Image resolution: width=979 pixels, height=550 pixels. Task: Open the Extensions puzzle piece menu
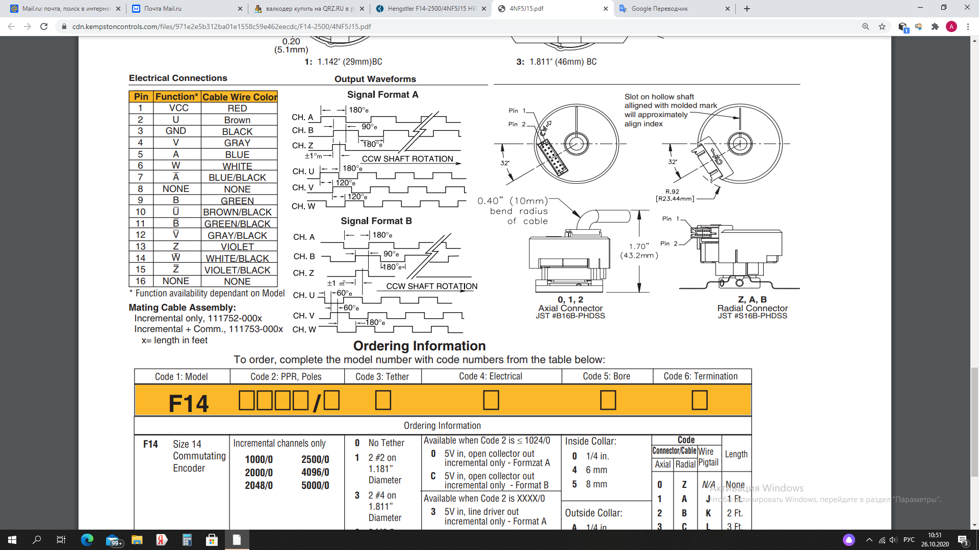pyautogui.click(x=935, y=26)
